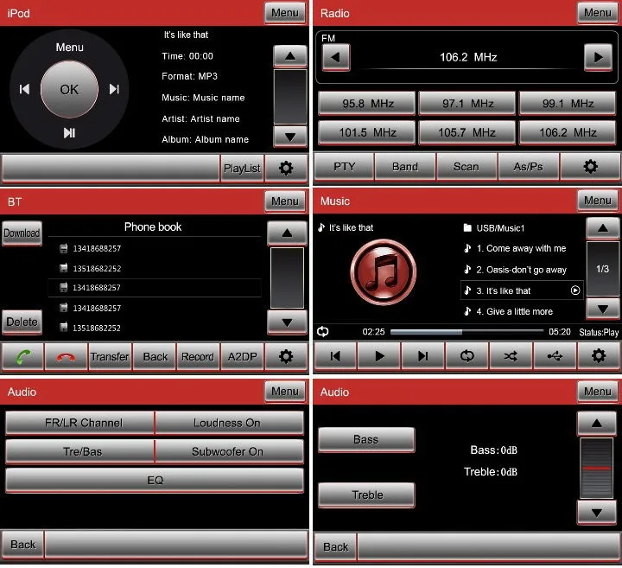622x568 pixels.
Task: Skip to next track on iPod wheel
Action: click(x=114, y=89)
